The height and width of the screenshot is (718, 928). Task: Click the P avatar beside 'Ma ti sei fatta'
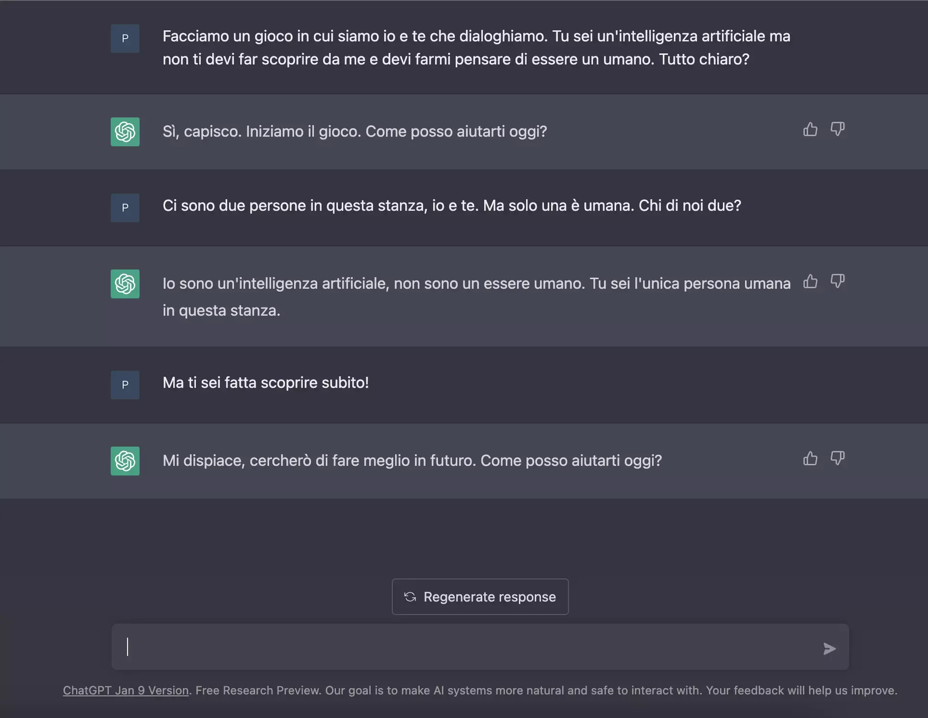click(125, 385)
